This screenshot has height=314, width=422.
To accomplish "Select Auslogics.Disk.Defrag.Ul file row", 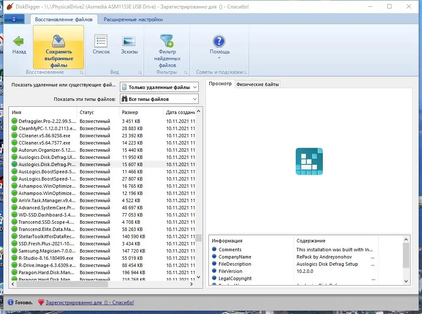I will pyautogui.click(x=103, y=157).
